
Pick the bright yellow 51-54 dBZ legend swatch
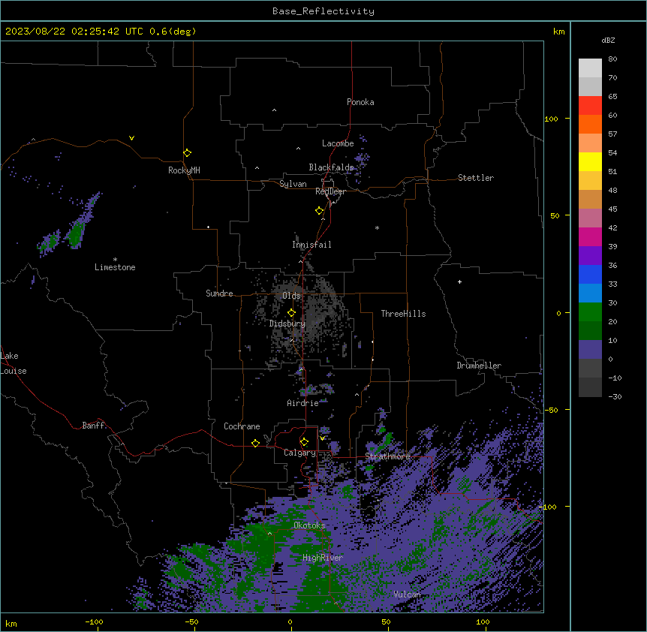590,161
